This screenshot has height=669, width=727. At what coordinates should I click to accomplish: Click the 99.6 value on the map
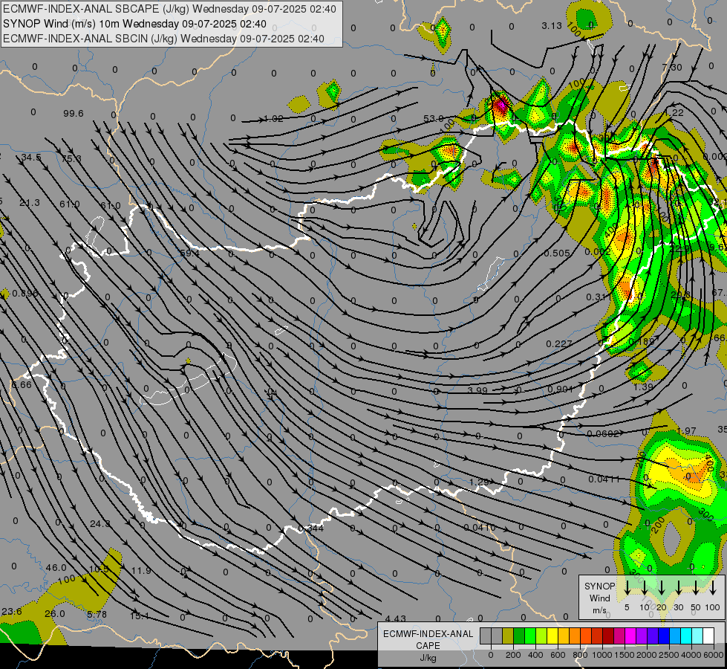coord(74,113)
